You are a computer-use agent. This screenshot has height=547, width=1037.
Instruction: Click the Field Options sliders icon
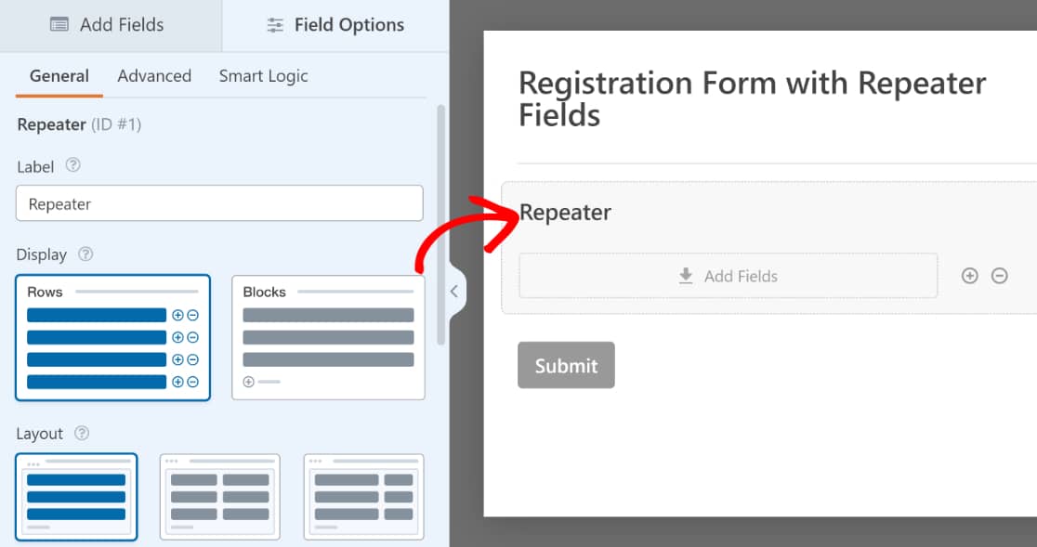(x=275, y=25)
